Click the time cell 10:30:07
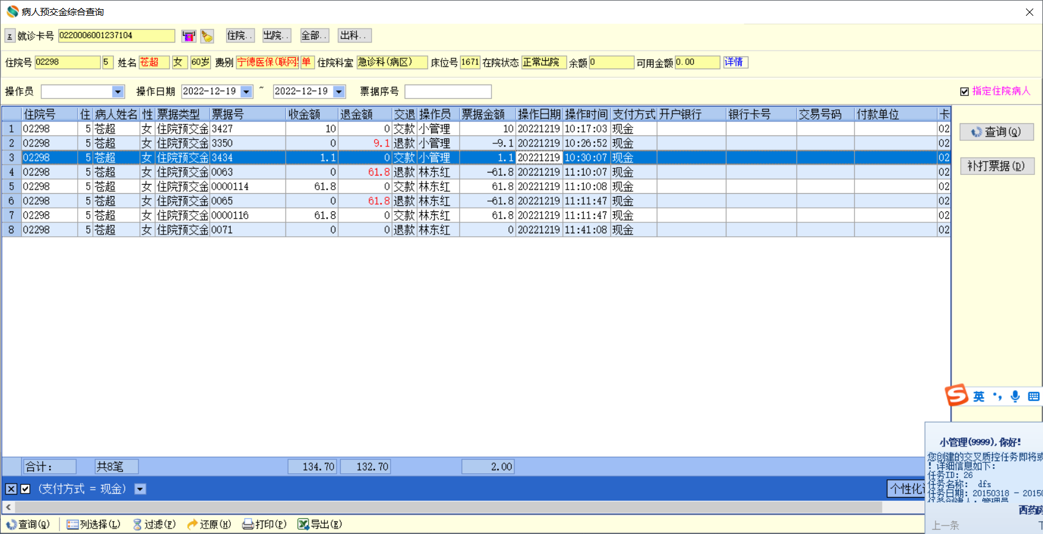 pos(586,158)
